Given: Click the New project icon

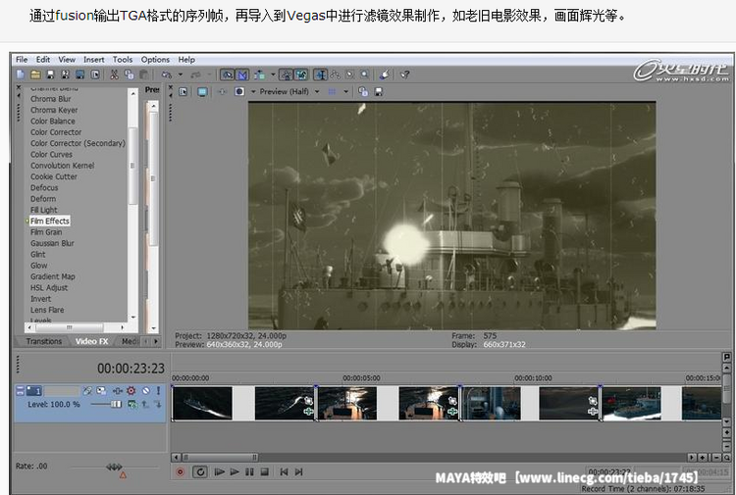Looking at the screenshot, I should tap(21, 74).
